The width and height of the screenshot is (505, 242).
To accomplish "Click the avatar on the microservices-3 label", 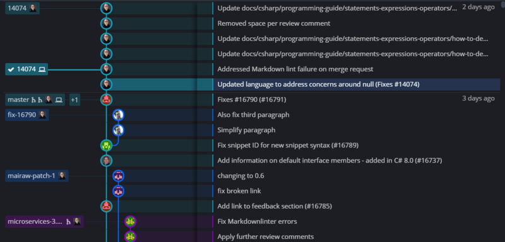I will tap(77, 221).
